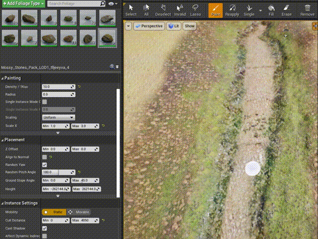Open the Perspective view mode menu
Image resolution: width=318 pixels, height=239 pixels.
coord(149,26)
